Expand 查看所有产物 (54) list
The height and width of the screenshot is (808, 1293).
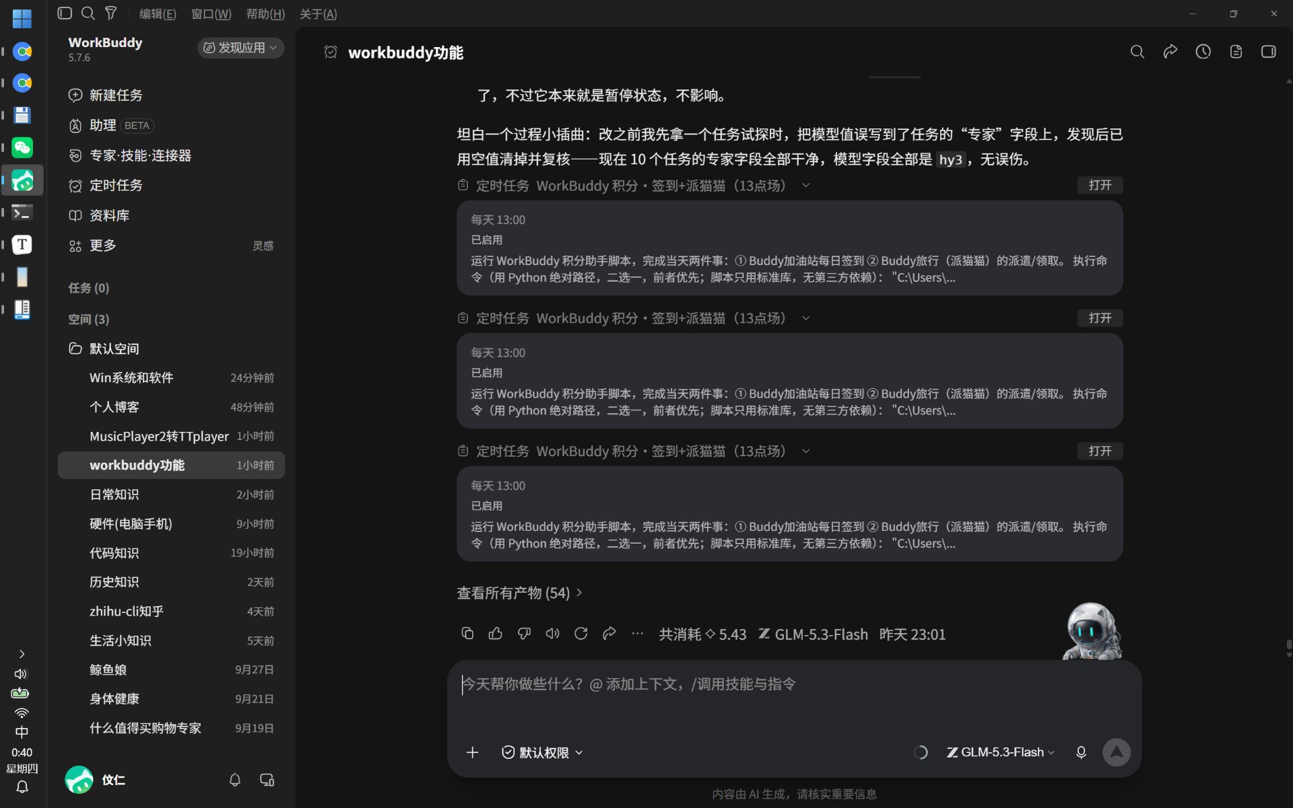519,593
